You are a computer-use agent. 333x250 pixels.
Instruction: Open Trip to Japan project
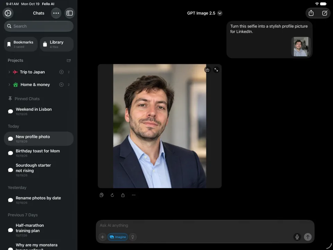pos(32,72)
